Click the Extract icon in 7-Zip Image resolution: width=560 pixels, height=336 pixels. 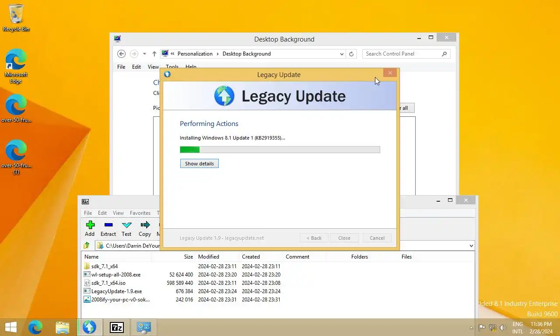pyautogui.click(x=108, y=225)
